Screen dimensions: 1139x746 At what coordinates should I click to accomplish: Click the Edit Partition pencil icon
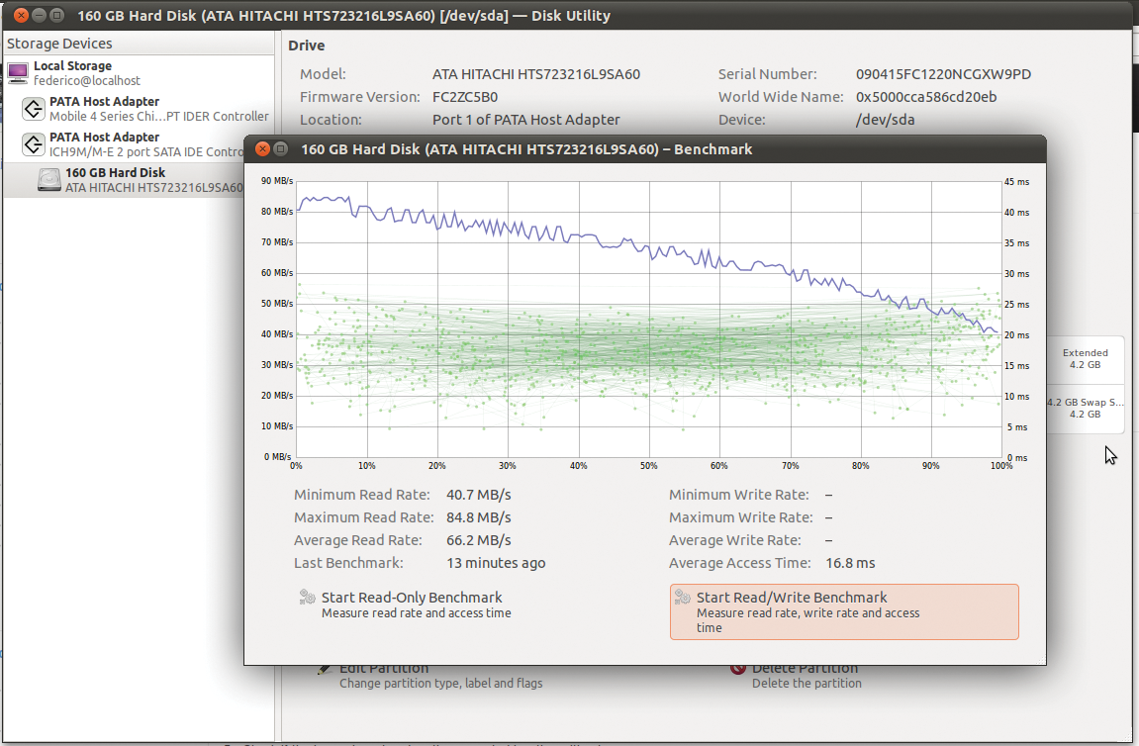tap(324, 670)
